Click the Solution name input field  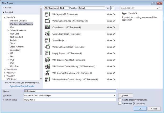(x=70, y=100)
